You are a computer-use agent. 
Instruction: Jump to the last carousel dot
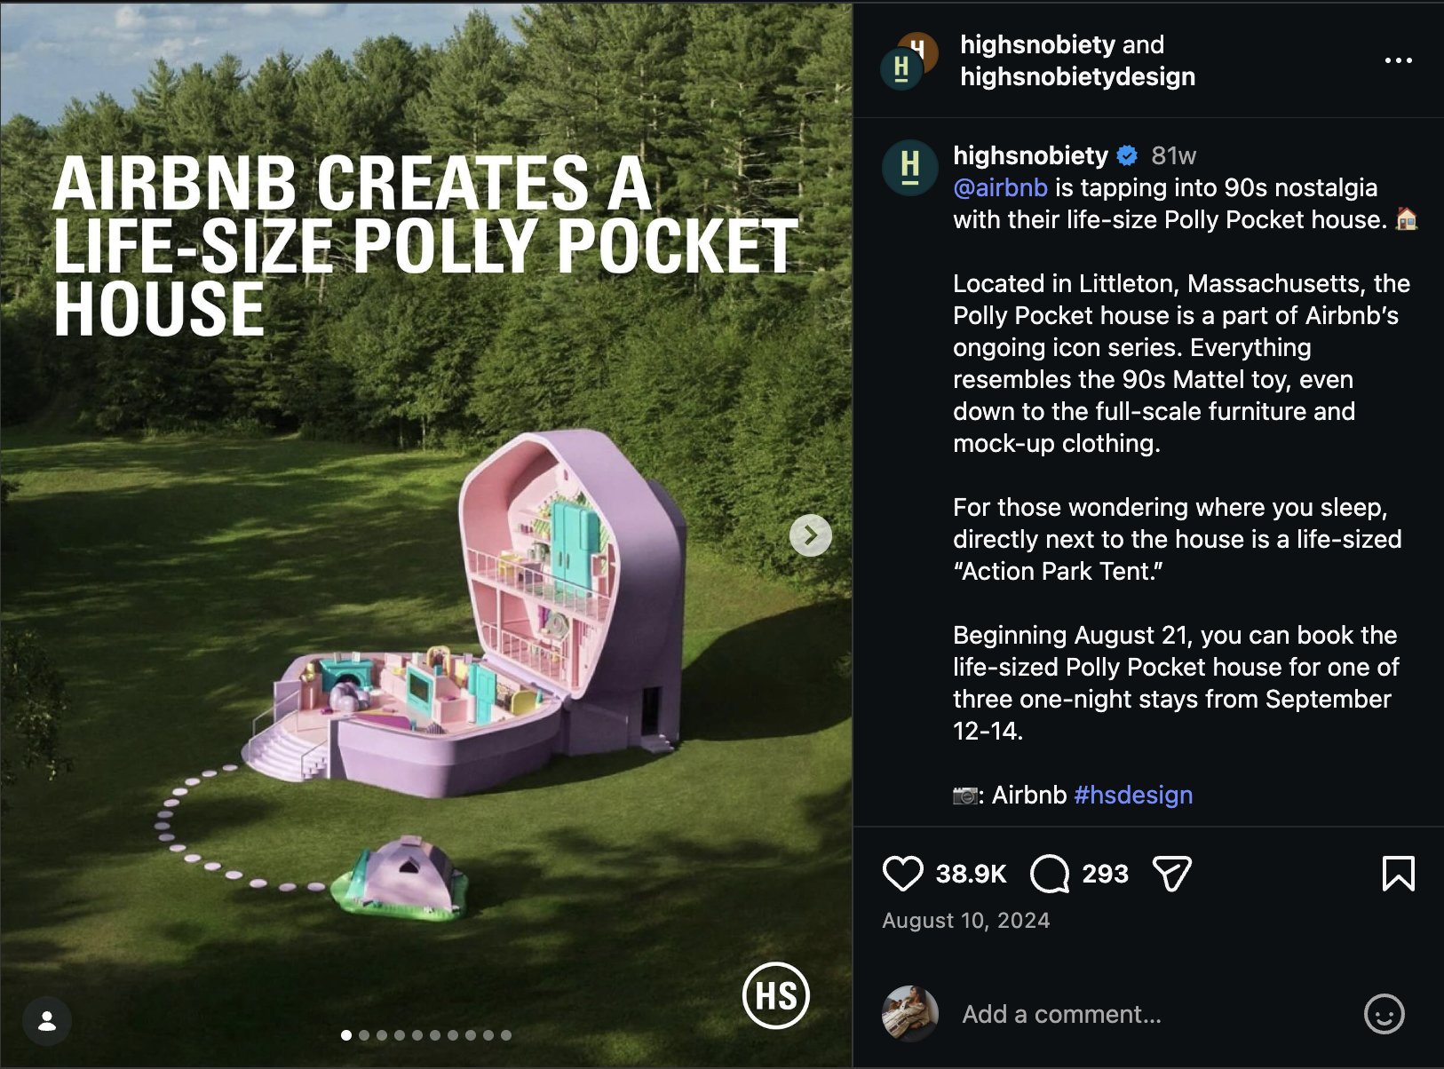click(x=506, y=1035)
